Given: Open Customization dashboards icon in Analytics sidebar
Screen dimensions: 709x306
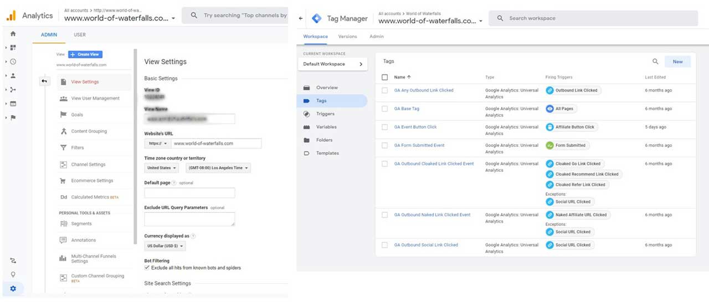Looking at the screenshot, I should pos(13,48).
